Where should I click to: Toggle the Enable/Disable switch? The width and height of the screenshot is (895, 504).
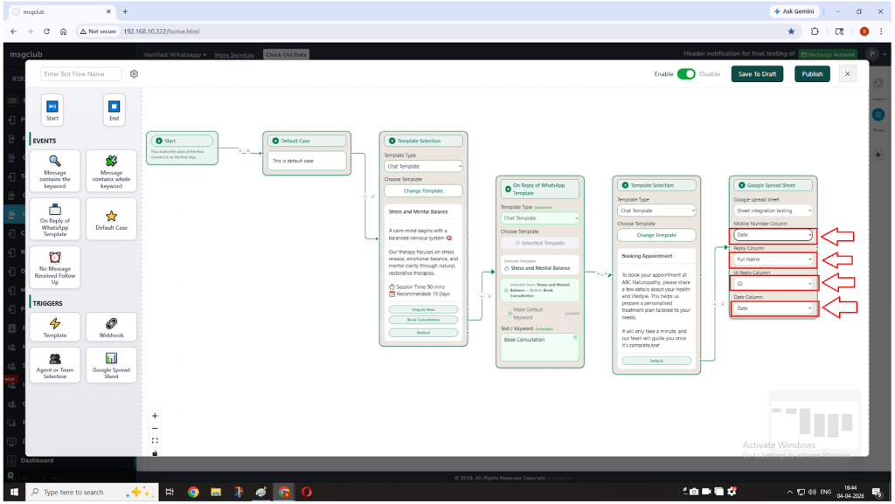tap(686, 74)
